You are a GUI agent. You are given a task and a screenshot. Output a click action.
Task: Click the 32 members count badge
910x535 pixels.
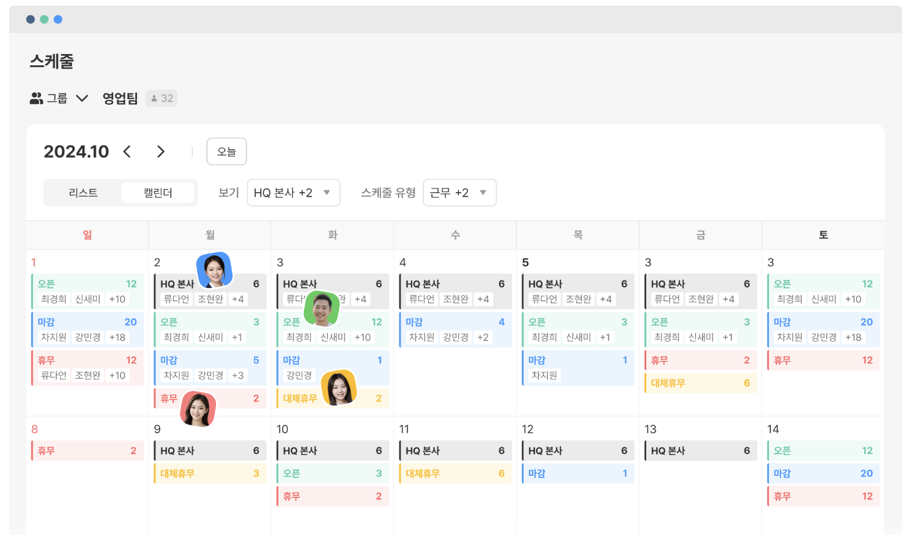coord(161,99)
